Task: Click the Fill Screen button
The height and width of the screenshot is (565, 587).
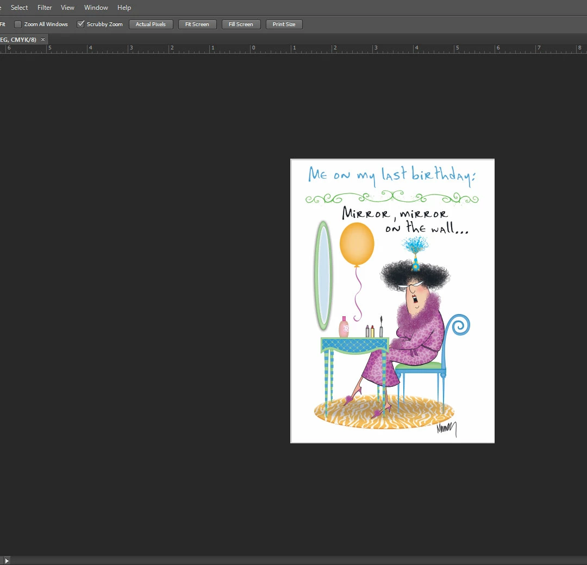Action: (241, 24)
